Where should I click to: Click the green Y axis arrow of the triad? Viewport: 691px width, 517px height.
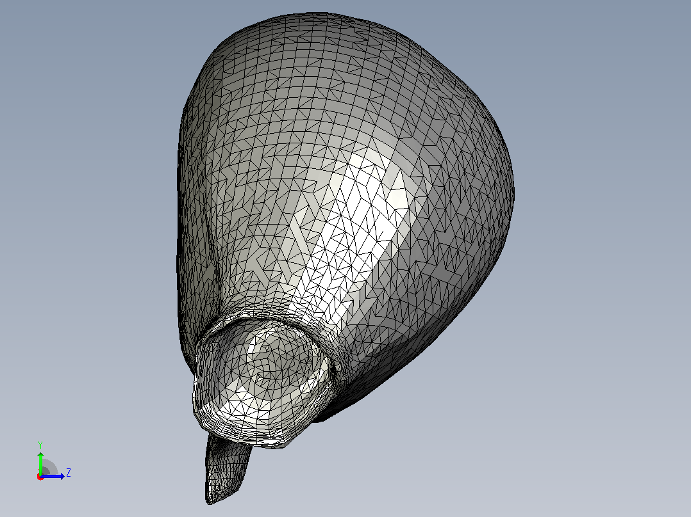point(40,463)
